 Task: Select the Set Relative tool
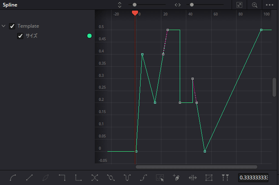point(143,178)
